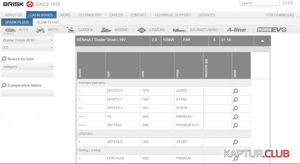Open detail magnifier for DR15YS-9 row
This screenshot has width=300, height=164.
(235, 142)
